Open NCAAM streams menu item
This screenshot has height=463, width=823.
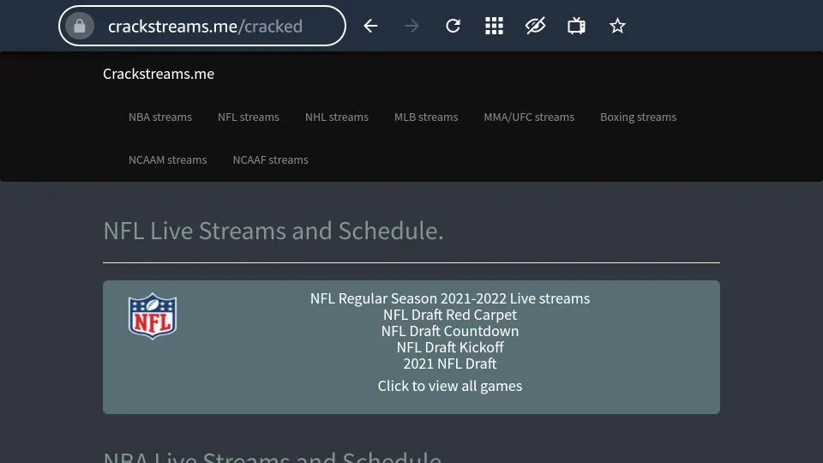point(167,159)
